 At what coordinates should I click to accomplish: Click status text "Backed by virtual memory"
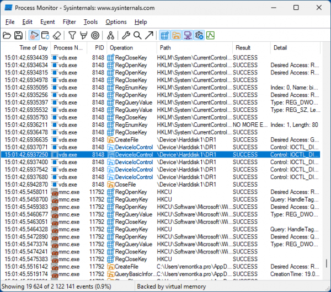(x=172, y=286)
